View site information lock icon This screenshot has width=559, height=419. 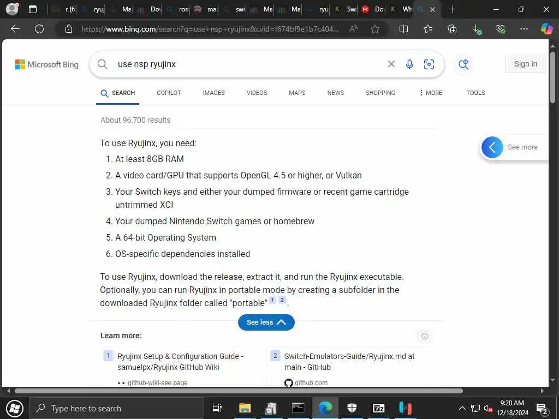pyautogui.click(x=69, y=29)
